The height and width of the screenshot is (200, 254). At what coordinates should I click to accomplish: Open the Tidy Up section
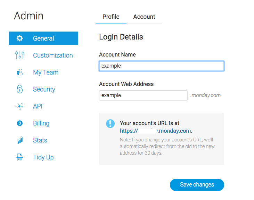(43, 157)
